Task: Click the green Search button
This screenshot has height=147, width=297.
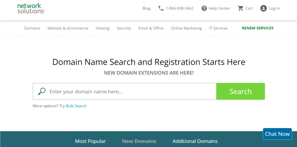Action: 240,92
